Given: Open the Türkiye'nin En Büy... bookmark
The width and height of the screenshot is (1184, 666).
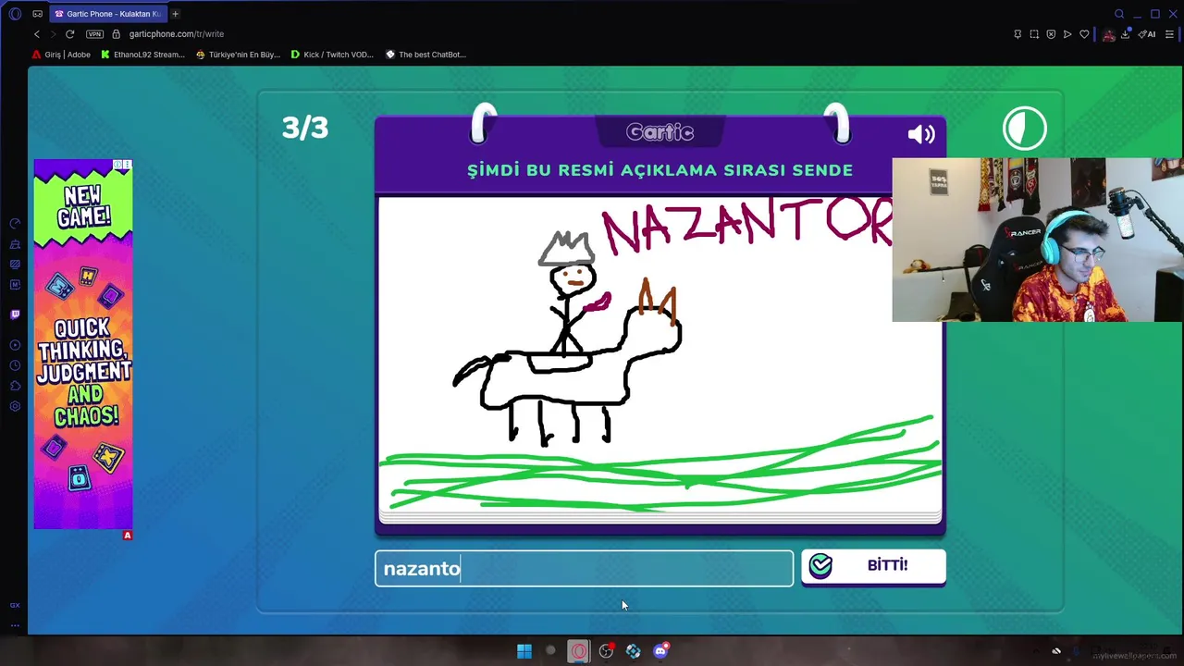Looking at the screenshot, I should tap(238, 55).
